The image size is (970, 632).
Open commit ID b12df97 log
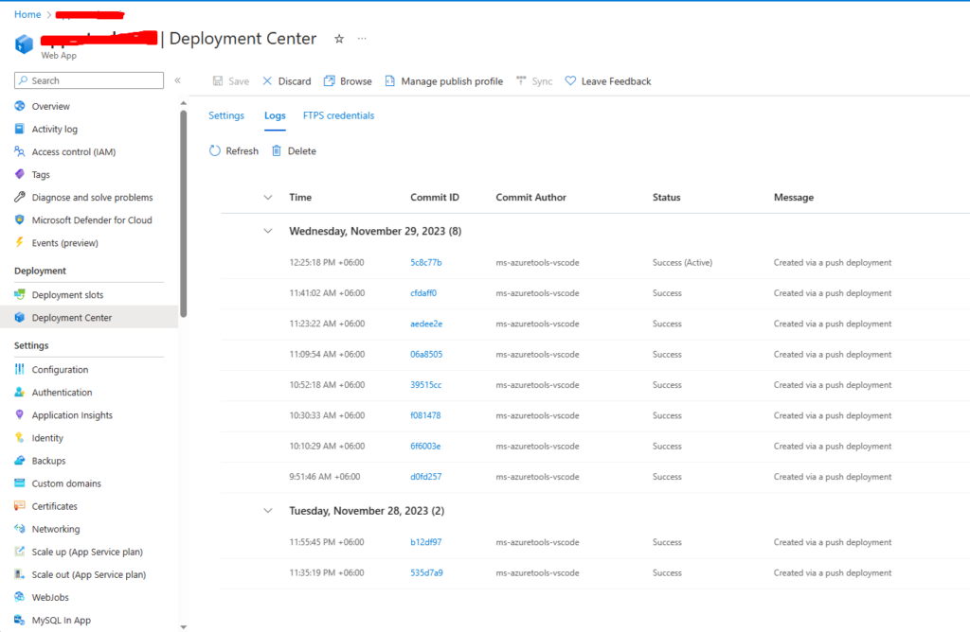coord(425,543)
